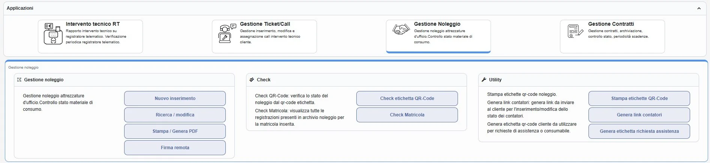The width and height of the screenshot is (710, 163).
Task: Click the double-check icon beside Check title
Action: coord(252,80)
